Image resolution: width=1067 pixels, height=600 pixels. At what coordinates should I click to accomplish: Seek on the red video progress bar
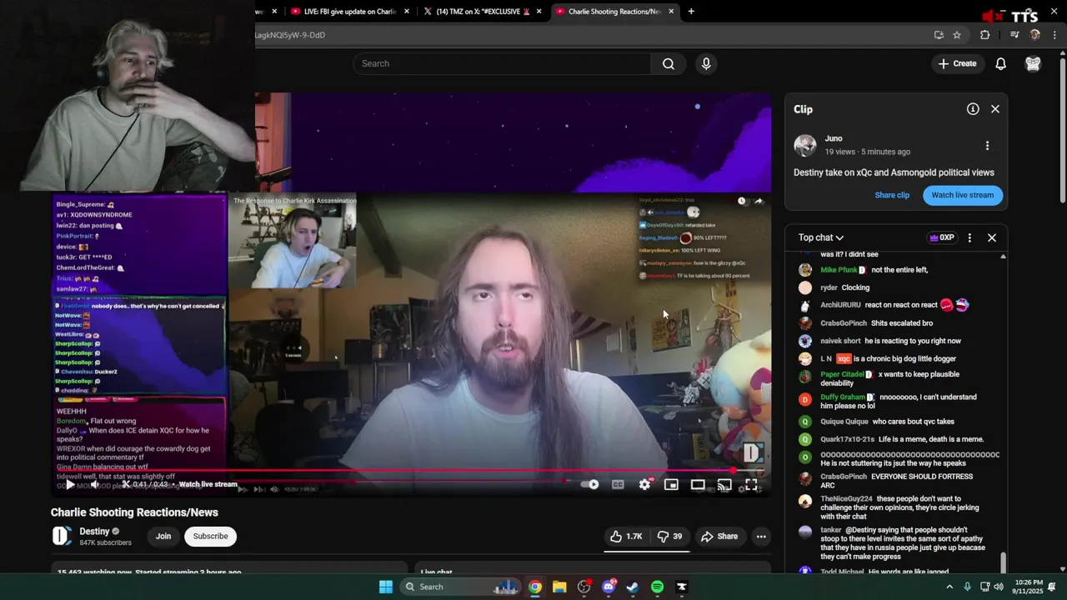coord(413,471)
